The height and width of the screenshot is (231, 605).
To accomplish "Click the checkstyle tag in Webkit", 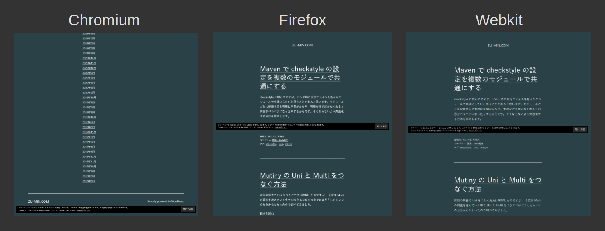I will coord(466,148).
